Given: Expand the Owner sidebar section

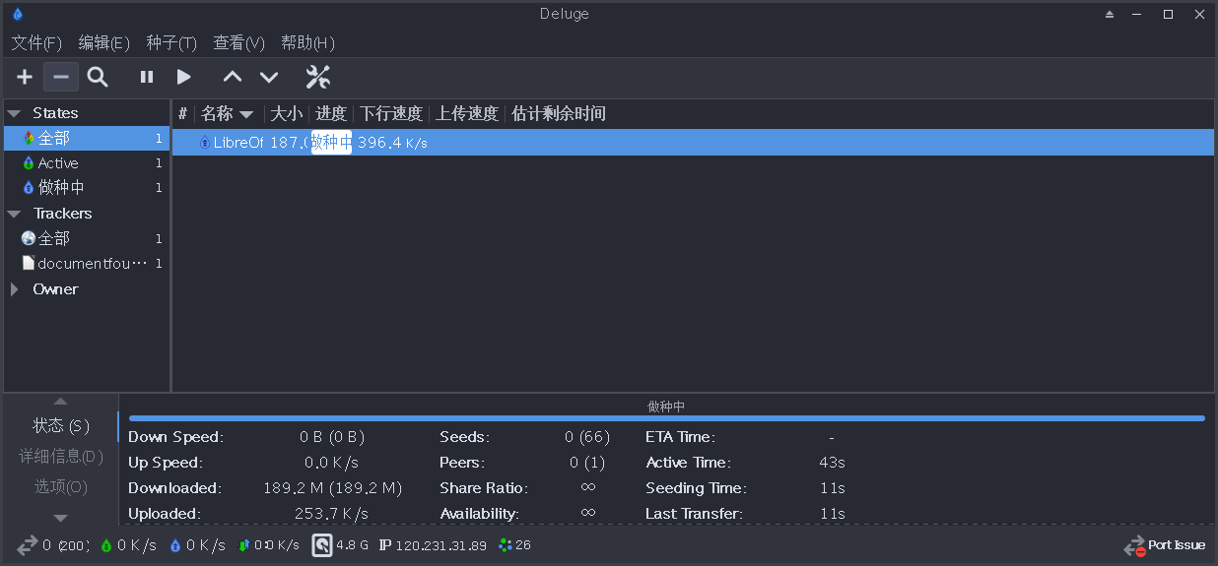Looking at the screenshot, I should click(x=15, y=289).
